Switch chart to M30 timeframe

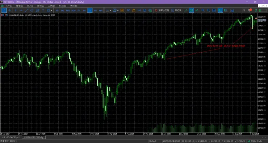(x=74, y=10)
